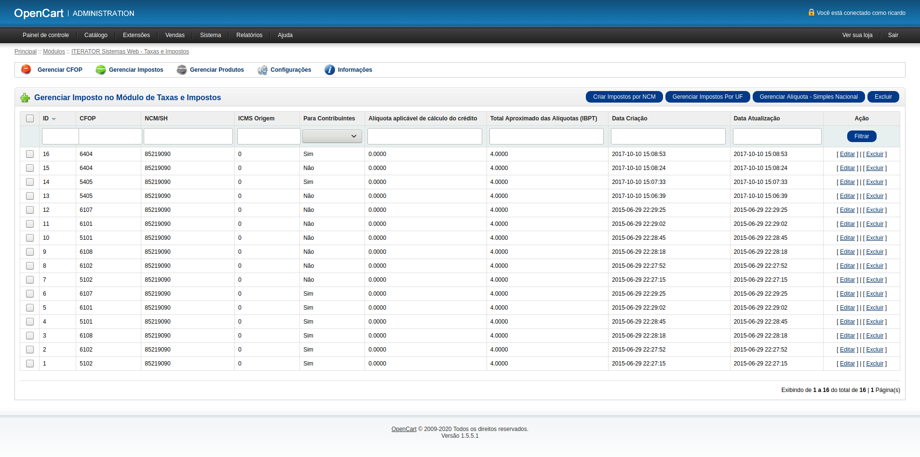Click the Módulos breadcrumb link

pyautogui.click(x=54, y=52)
